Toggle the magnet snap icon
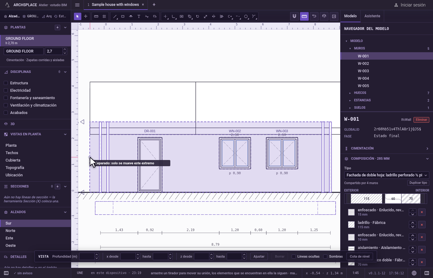This screenshot has width=433, height=278. 294,16
